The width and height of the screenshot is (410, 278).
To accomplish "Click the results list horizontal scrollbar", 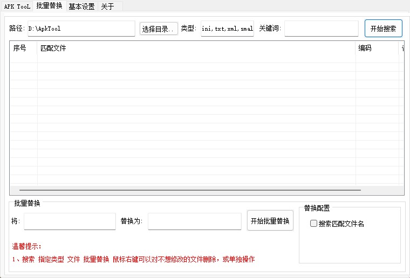I will tap(190, 190).
